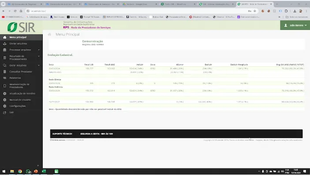Open Enviar arquivos upload icon in sidebar

point(4,44)
